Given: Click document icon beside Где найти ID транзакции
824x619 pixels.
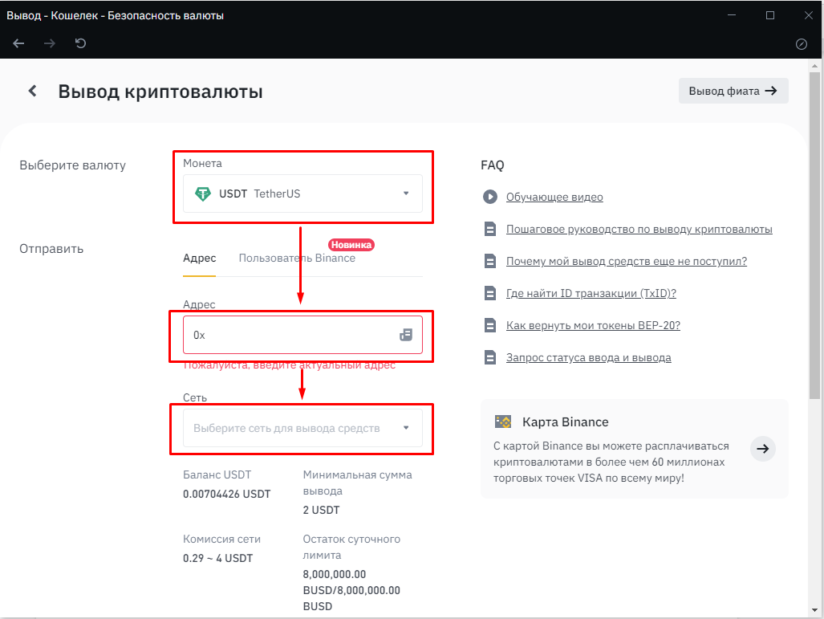Looking at the screenshot, I should tap(489, 294).
